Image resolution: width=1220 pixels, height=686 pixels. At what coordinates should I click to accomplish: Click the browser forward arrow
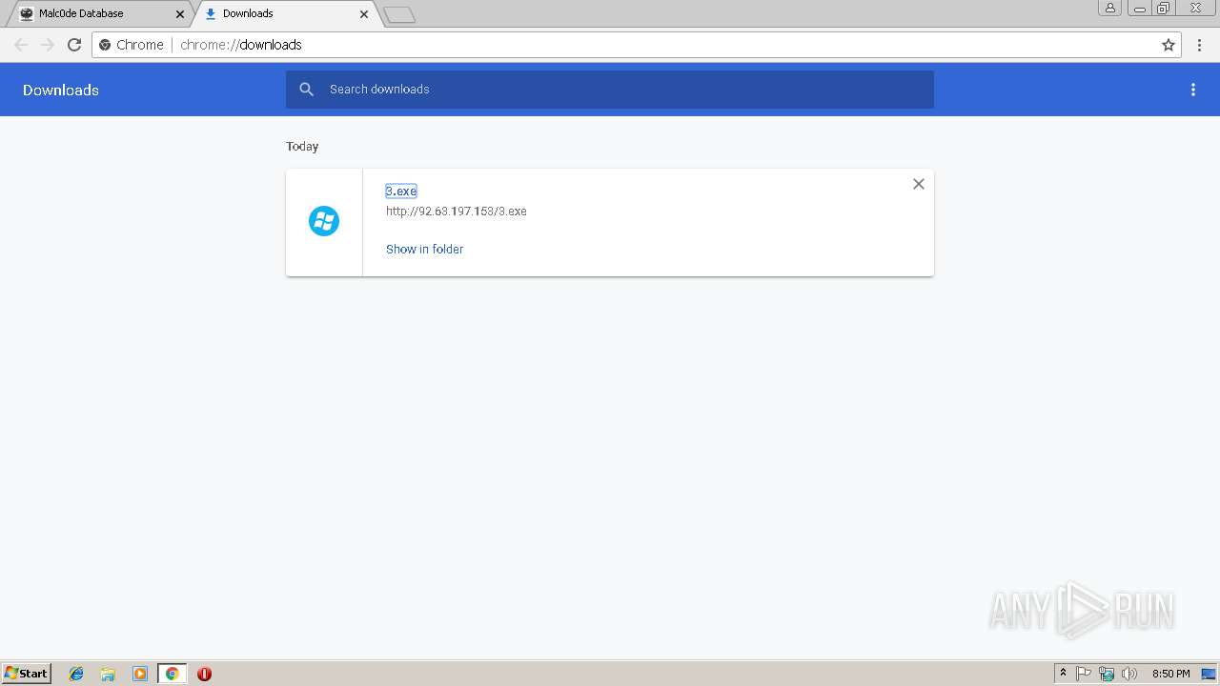tap(48, 45)
